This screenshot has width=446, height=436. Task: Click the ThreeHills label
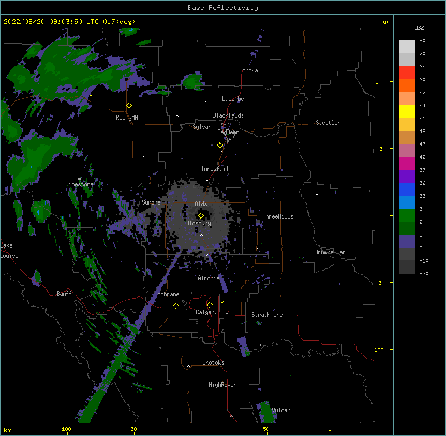pyautogui.click(x=278, y=216)
